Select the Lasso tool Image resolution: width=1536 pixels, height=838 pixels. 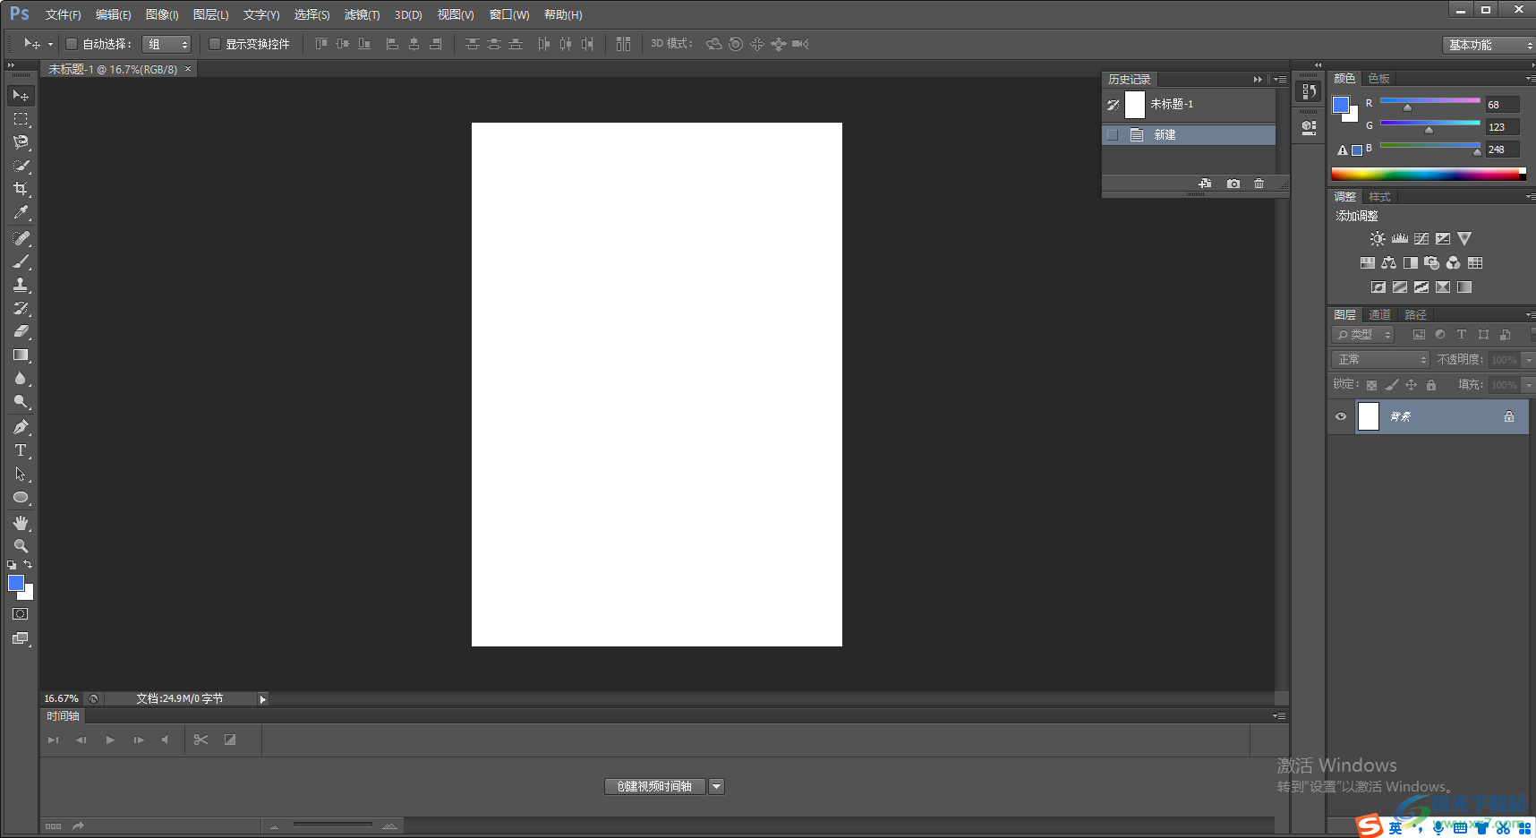(x=21, y=141)
